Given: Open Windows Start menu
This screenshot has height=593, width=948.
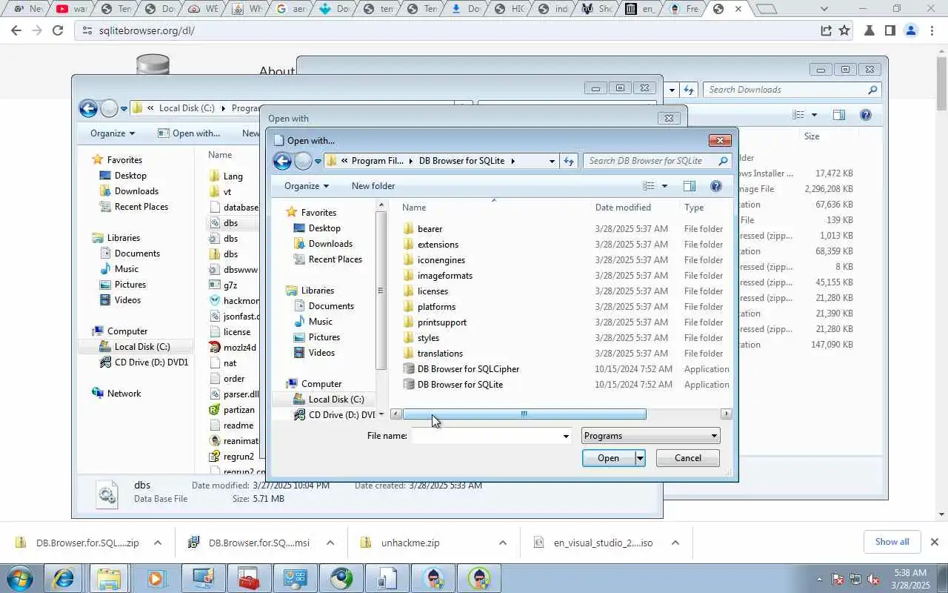Looking at the screenshot, I should pyautogui.click(x=20, y=578).
